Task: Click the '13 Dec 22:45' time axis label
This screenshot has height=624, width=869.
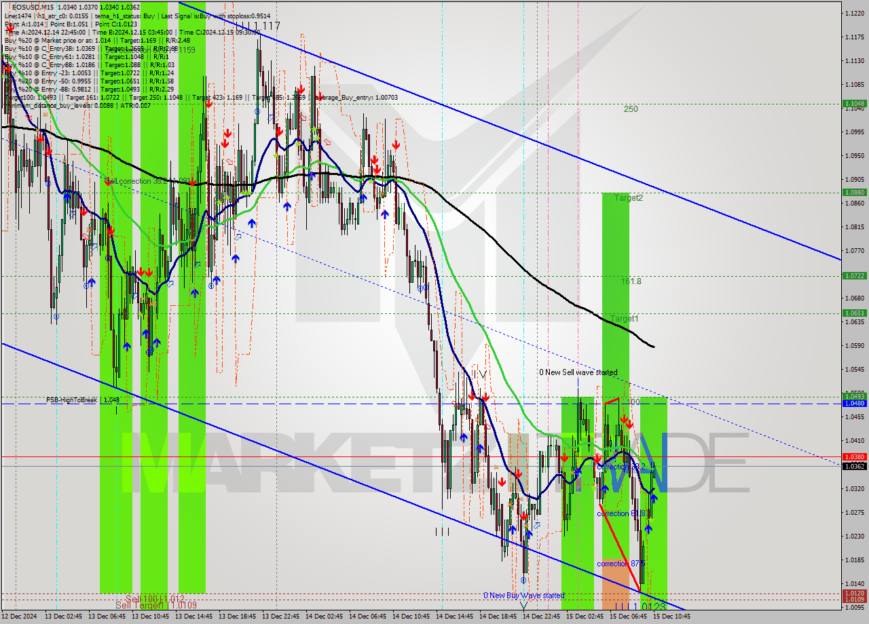Action: tap(282, 617)
